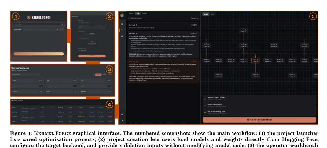
Task: Click the Optimize Existing Tree option
Action: [259, 113]
